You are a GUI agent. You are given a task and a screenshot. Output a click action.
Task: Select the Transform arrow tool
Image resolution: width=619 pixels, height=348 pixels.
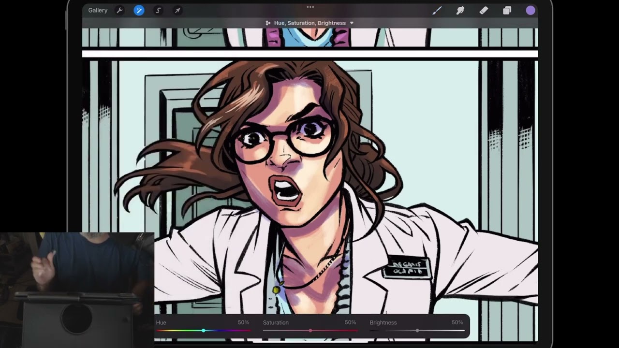click(177, 10)
